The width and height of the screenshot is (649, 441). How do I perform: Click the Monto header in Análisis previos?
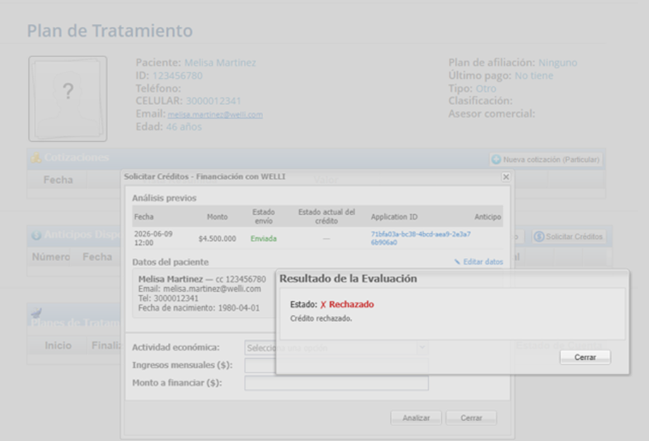point(217,217)
